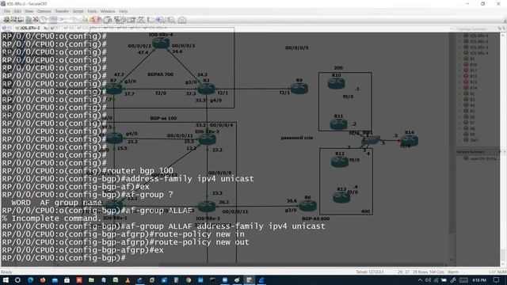
Task: Click the red X disconnect toolbar icon
Action: point(36,20)
